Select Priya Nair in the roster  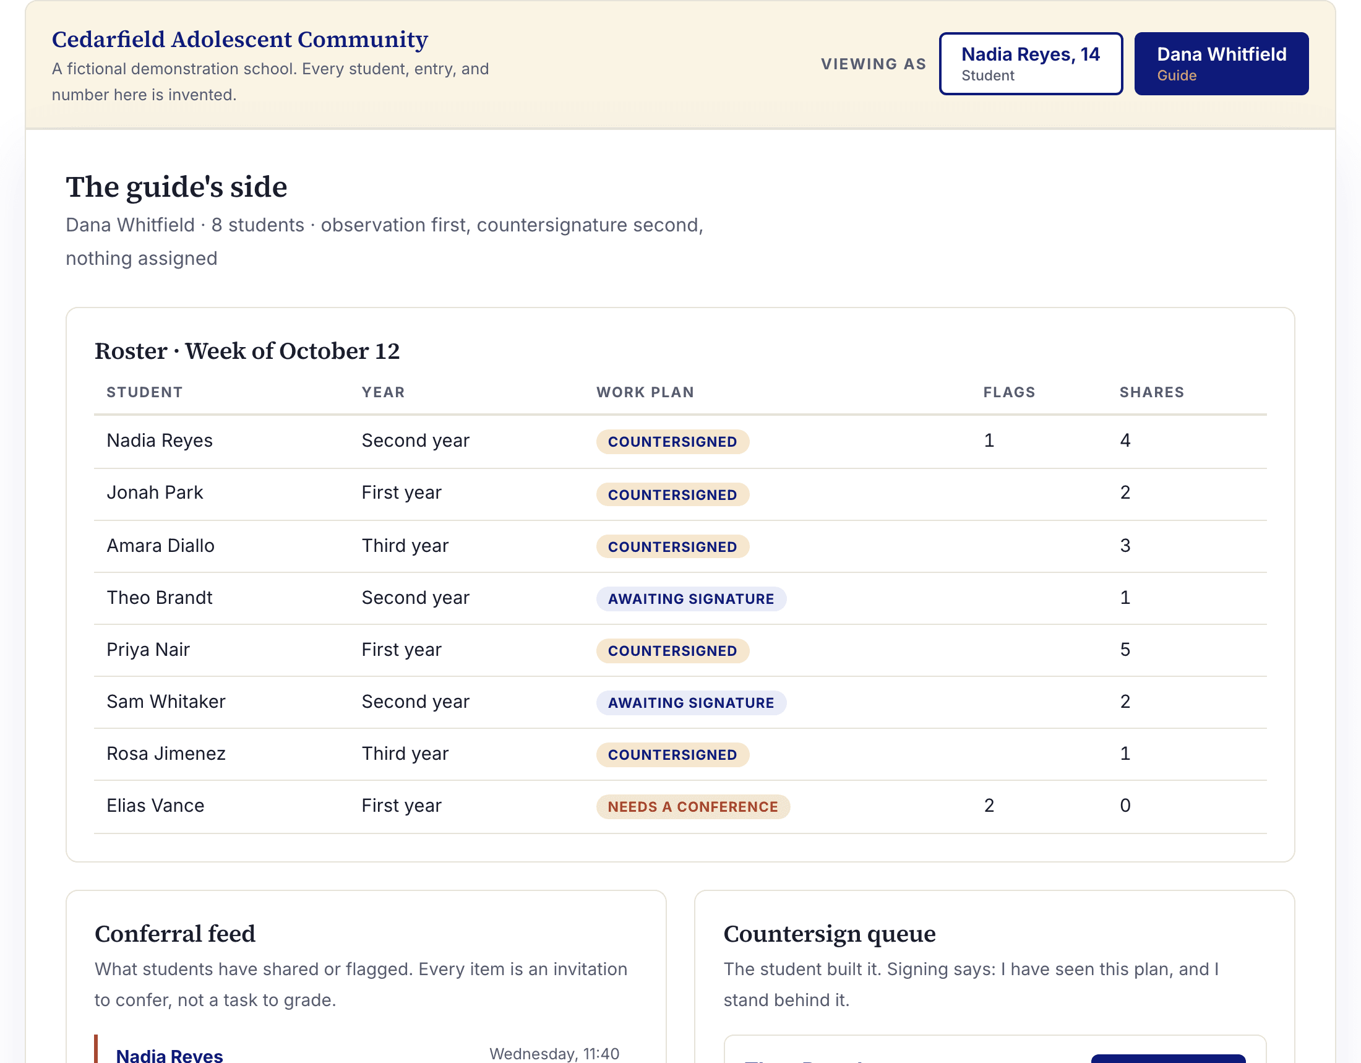click(148, 650)
